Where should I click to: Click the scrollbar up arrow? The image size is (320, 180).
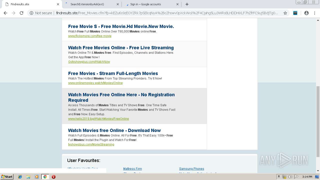pos(318,20)
